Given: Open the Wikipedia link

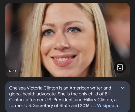Looking at the screenshot, I should pos(107,106).
